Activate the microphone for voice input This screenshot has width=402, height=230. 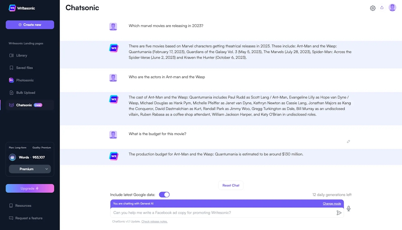[348, 208]
